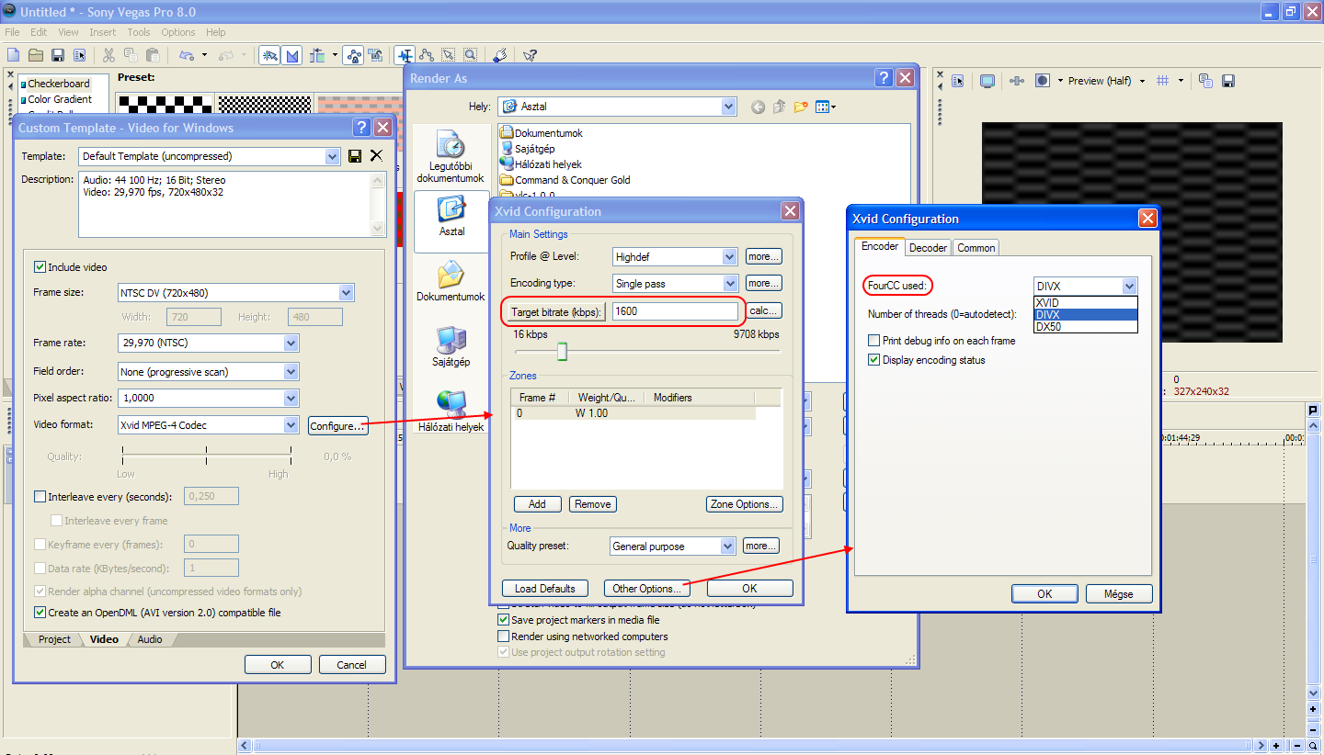This screenshot has height=755, width=1324.
Task: Click the target bitrate slider thumb
Action: (562, 351)
